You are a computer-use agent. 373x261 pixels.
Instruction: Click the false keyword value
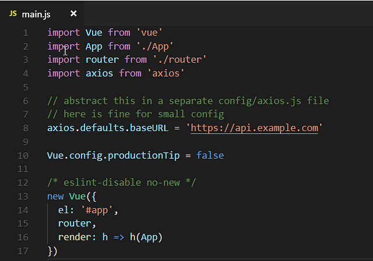click(x=210, y=156)
